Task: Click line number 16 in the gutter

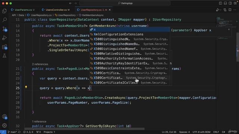Action: 18,41
